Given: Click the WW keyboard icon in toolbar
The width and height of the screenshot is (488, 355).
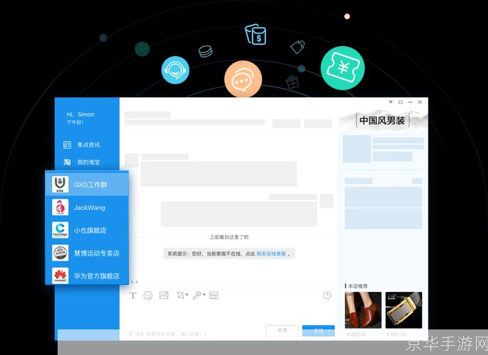Looking at the screenshot, I should tap(214, 295).
